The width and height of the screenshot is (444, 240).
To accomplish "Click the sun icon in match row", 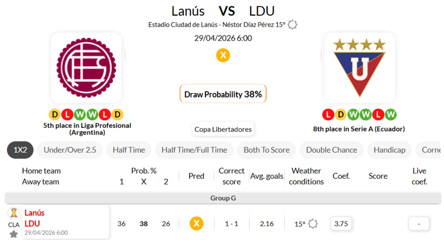I will [313, 224].
